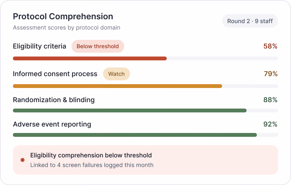This screenshot has height=185, width=291.
Task: Select the Below threshold status pill
Action: coord(98,46)
